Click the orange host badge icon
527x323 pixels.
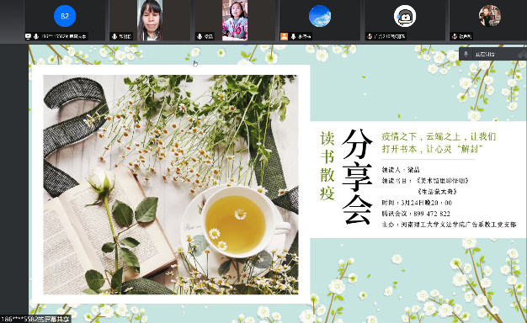click(x=284, y=36)
